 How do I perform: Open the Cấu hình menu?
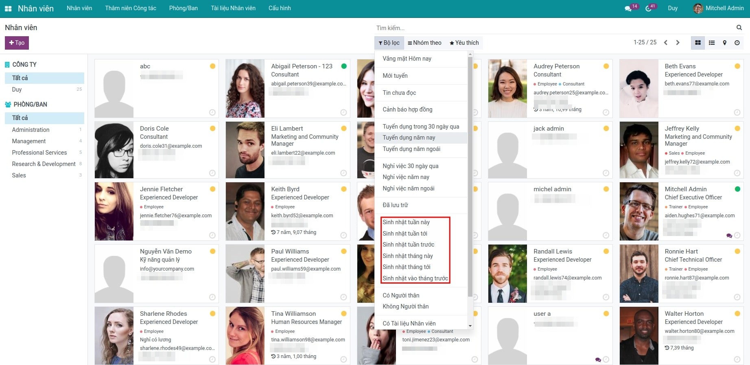(x=280, y=8)
